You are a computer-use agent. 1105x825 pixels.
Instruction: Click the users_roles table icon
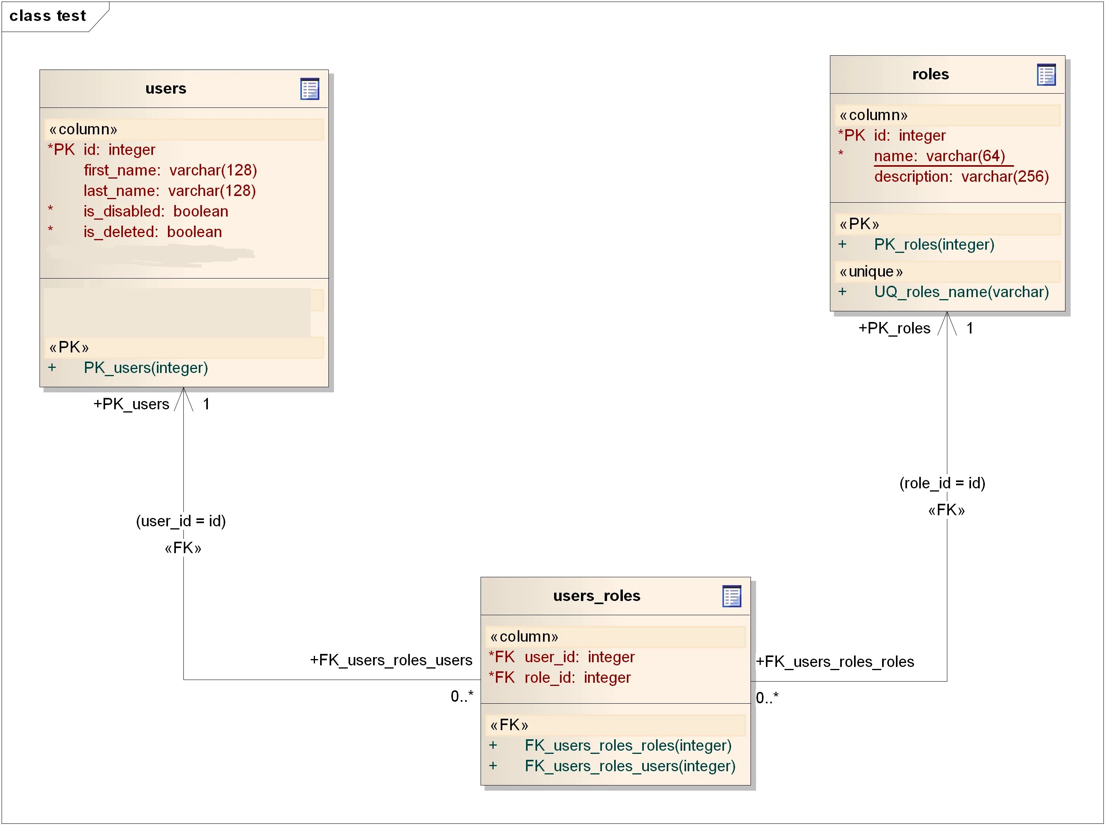732,596
